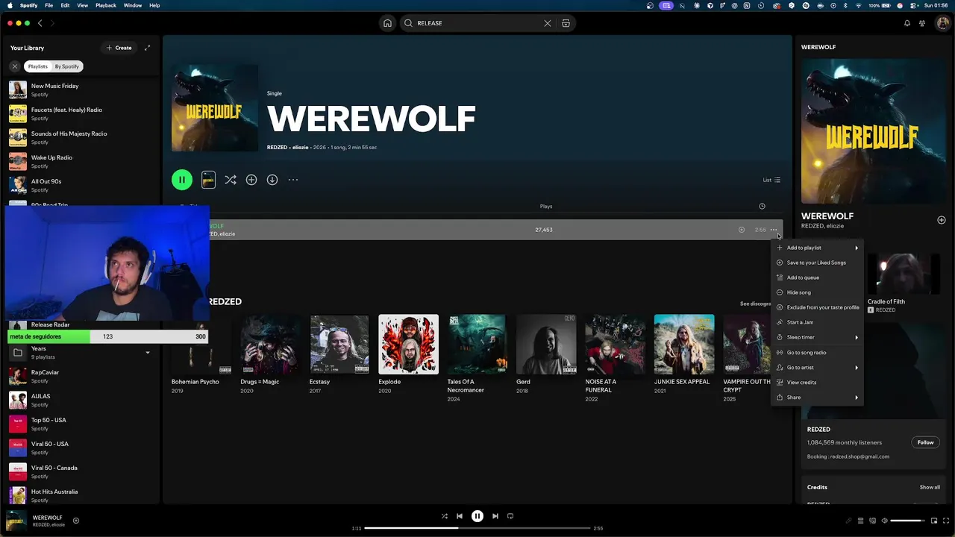Select Exclude from your taste profile
This screenshot has height=537, width=955.
818,307
